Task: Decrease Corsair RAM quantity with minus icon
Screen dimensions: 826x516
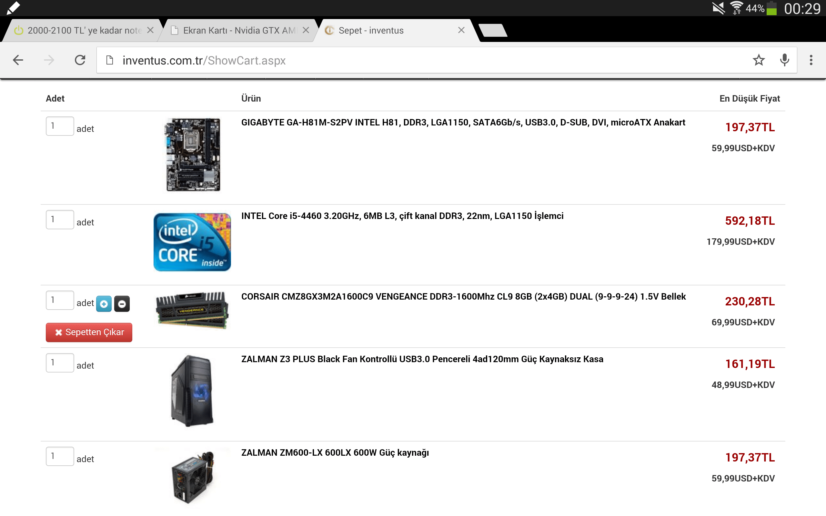Action: pos(122,304)
